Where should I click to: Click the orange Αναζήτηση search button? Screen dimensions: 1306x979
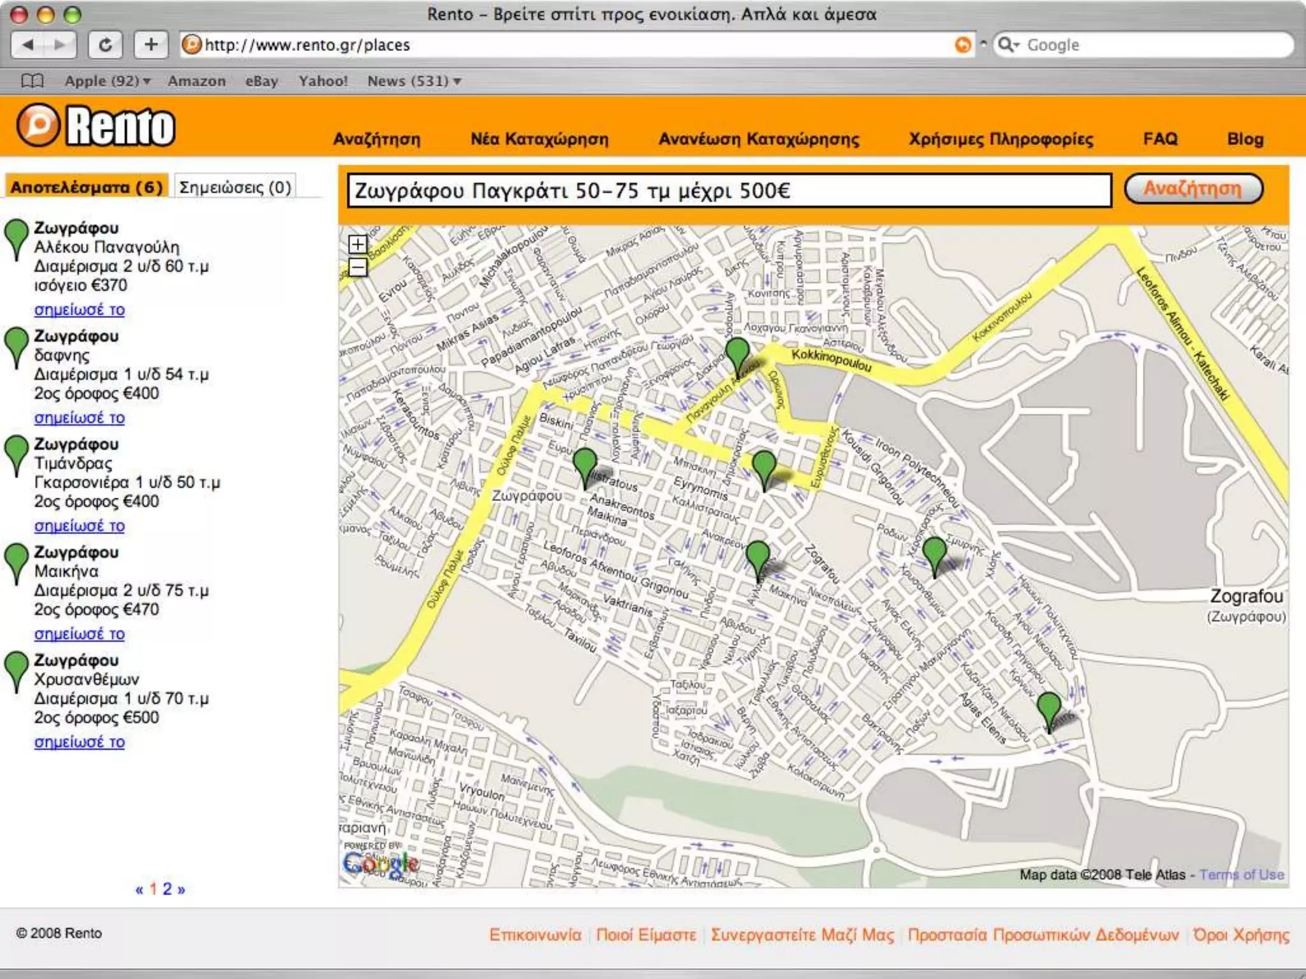tap(1193, 189)
